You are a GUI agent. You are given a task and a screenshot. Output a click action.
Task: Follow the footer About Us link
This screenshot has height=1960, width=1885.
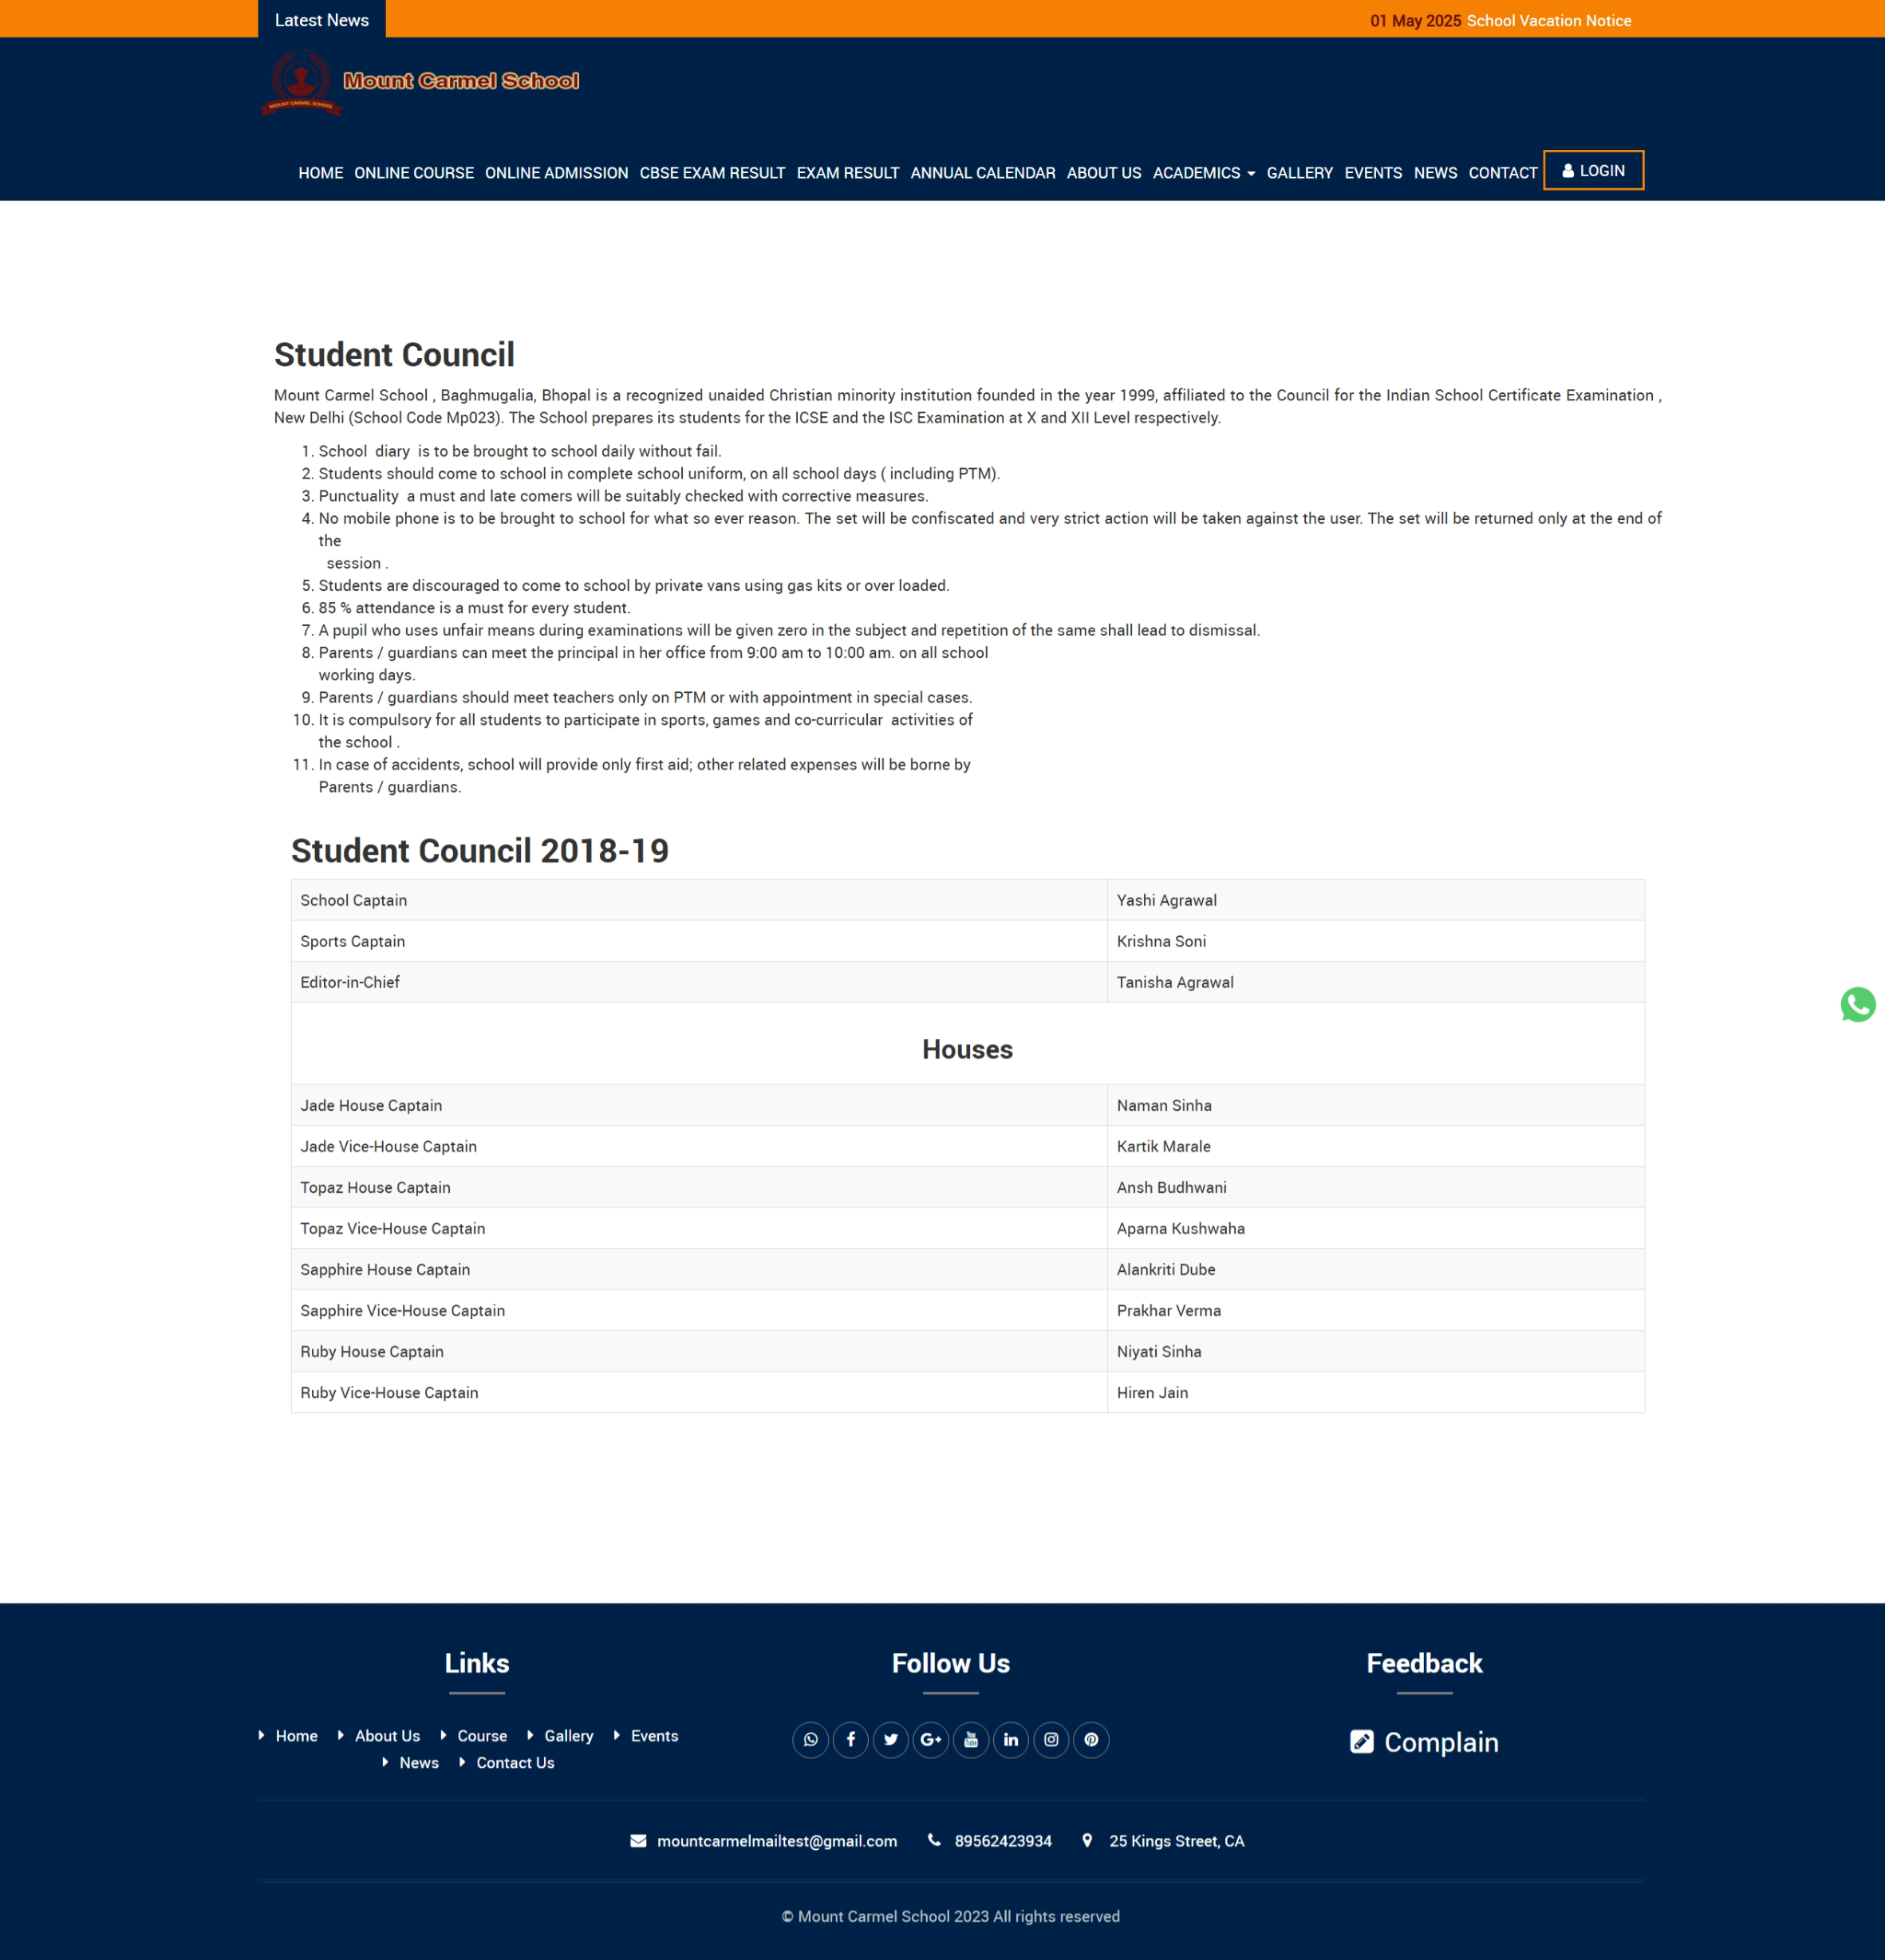pos(387,1736)
